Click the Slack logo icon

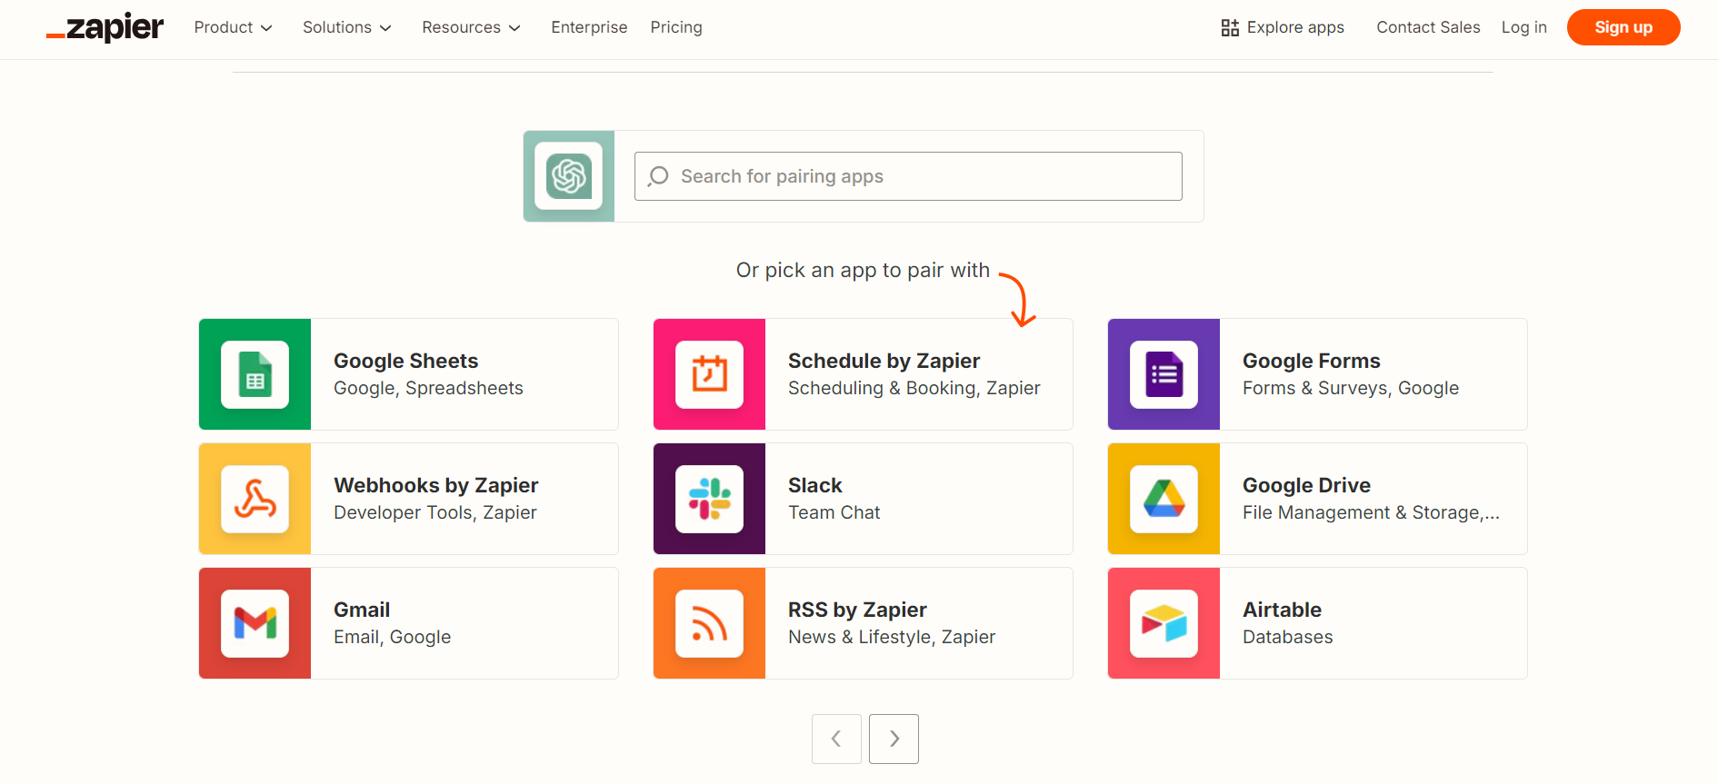tap(709, 499)
